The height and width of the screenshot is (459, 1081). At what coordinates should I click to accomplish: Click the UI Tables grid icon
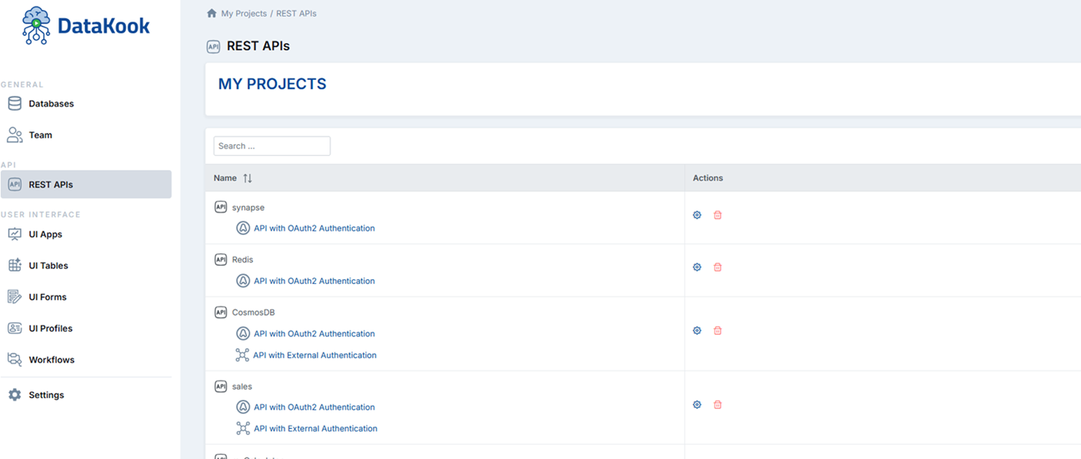coord(14,265)
